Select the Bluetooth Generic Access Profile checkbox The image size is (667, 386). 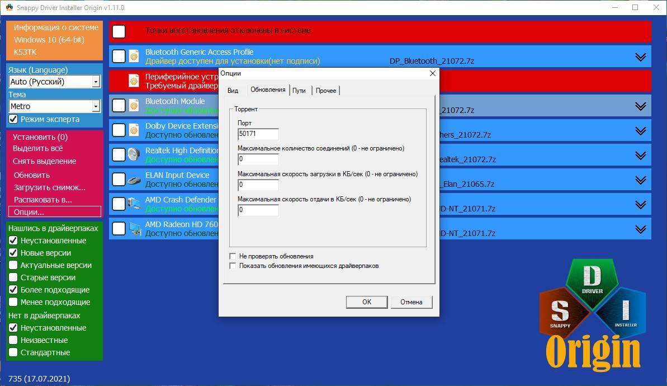click(x=119, y=56)
